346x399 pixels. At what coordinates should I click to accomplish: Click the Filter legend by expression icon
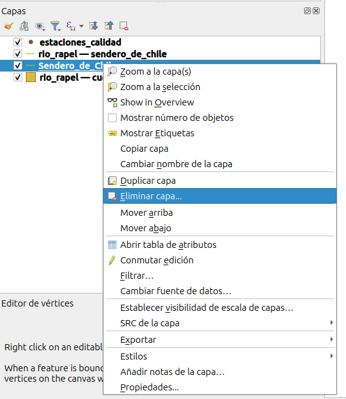[70, 26]
